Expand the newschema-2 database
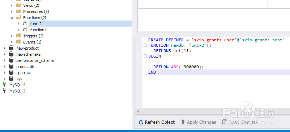 point(5,54)
